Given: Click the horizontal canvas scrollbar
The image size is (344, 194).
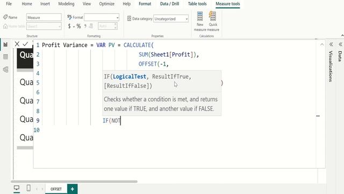Looking at the screenshot, I should click(74, 182).
